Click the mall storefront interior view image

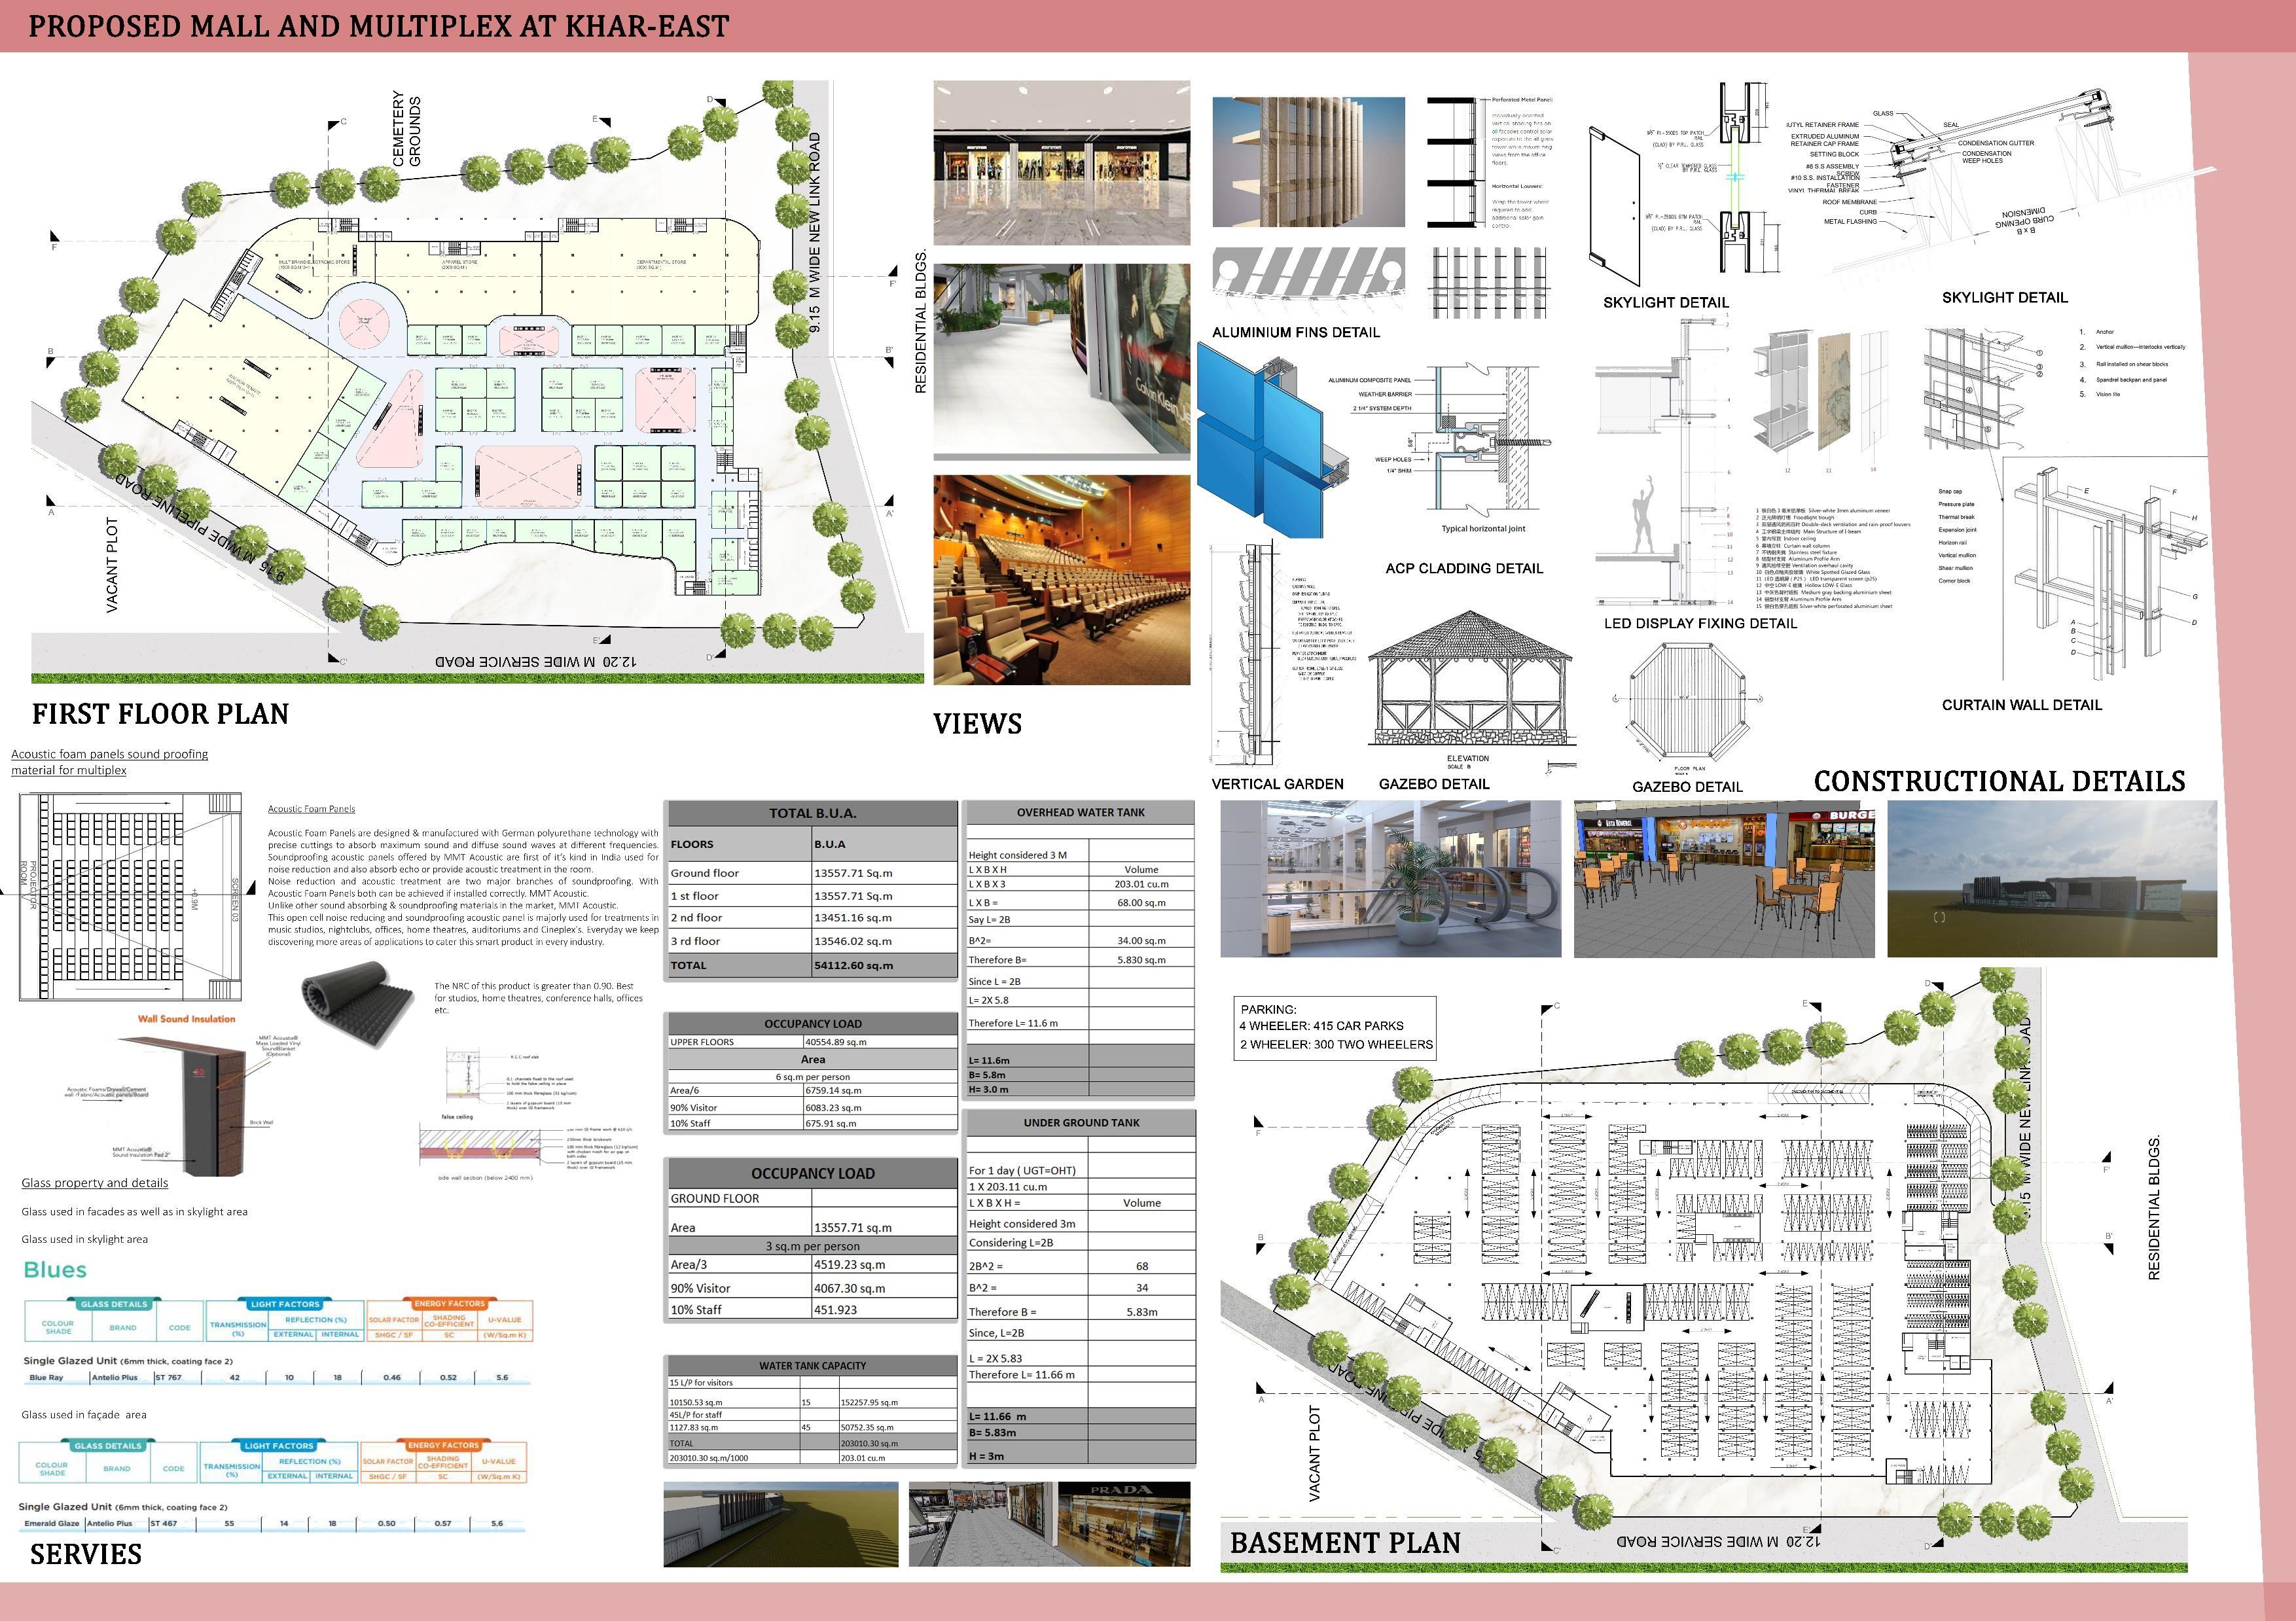[x=1061, y=162]
